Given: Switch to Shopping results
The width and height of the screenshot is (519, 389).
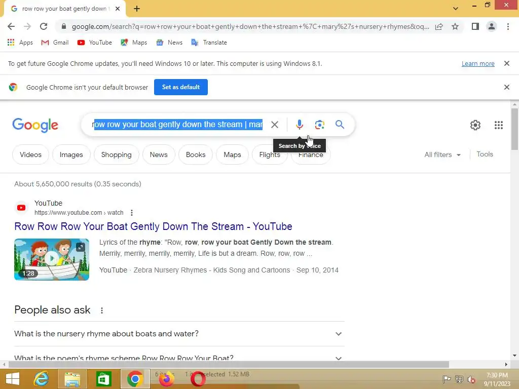Looking at the screenshot, I should [116, 154].
